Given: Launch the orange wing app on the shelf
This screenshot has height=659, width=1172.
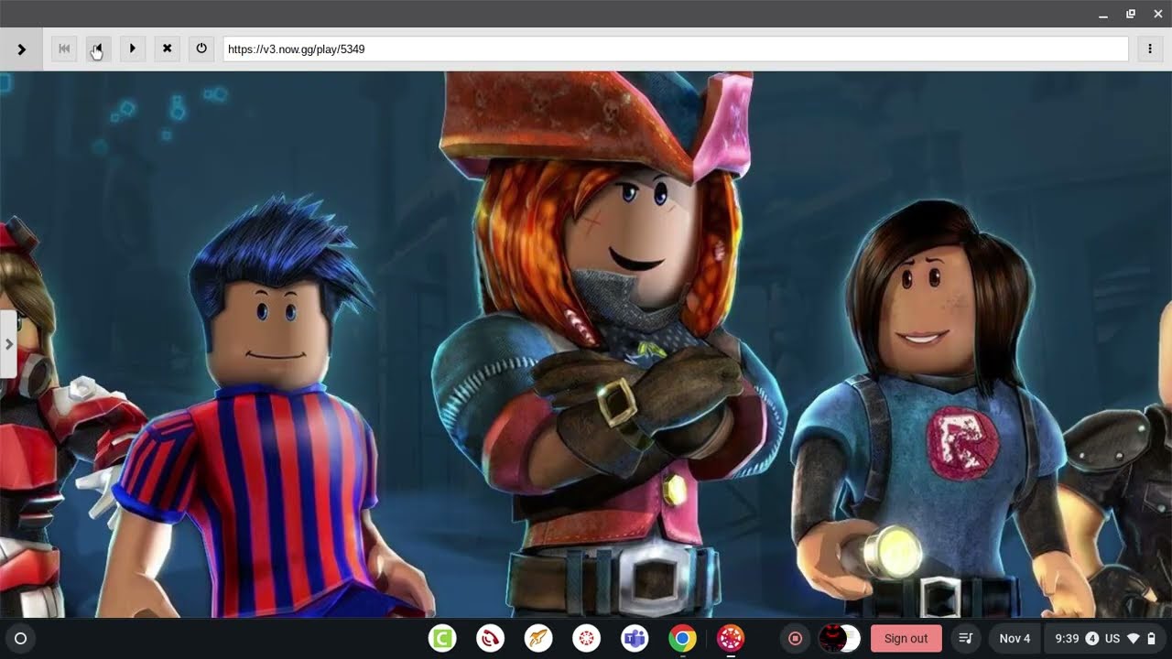Looking at the screenshot, I should (x=538, y=639).
